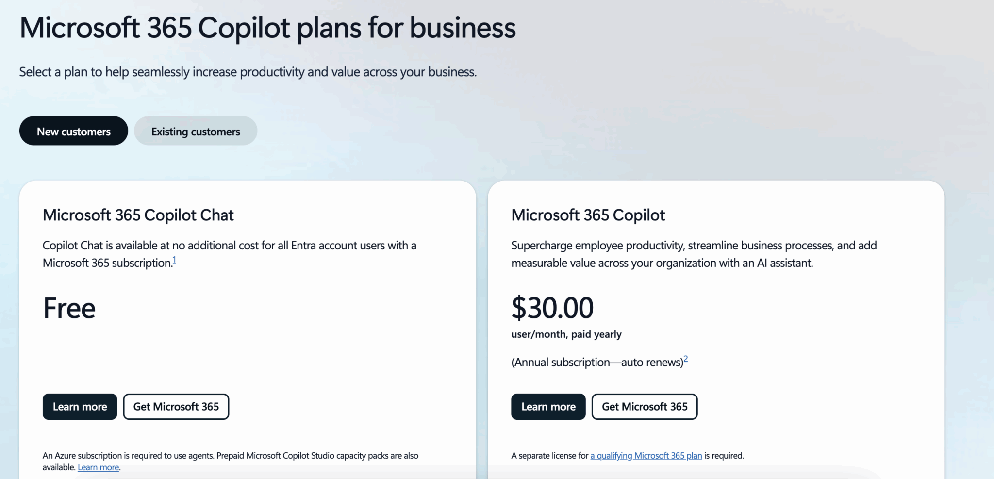Follow the qualifying Microsoft 365 plan link

click(x=646, y=455)
